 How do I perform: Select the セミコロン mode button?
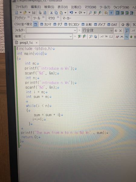72,25
